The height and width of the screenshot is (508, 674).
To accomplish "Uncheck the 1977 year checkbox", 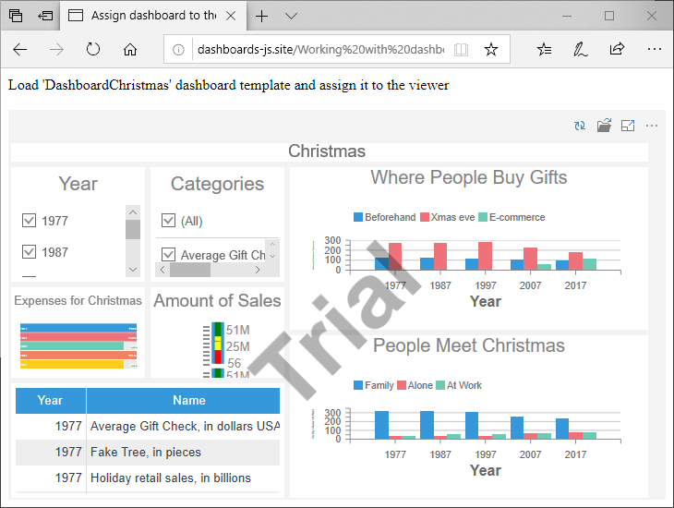I will pos(29,221).
